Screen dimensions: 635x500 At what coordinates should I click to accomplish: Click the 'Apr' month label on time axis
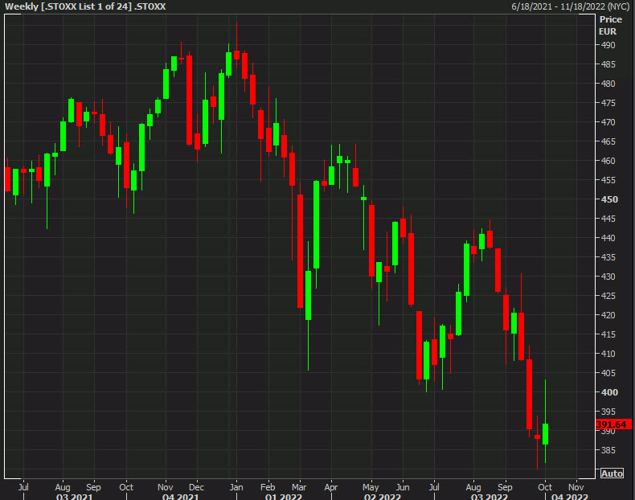click(331, 487)
